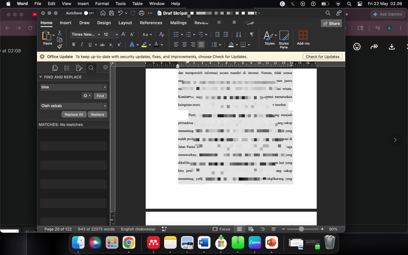Viewport: 408px width, 255px height.
Task: Open the bullet list style dropdown arrow
Action: click(182, 34)
